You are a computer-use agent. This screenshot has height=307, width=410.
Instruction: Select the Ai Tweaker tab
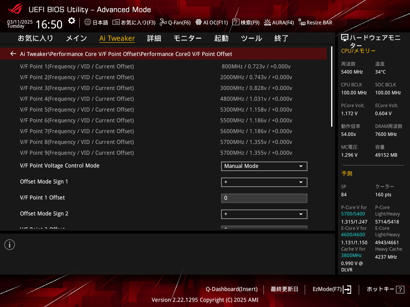point(117,38)
